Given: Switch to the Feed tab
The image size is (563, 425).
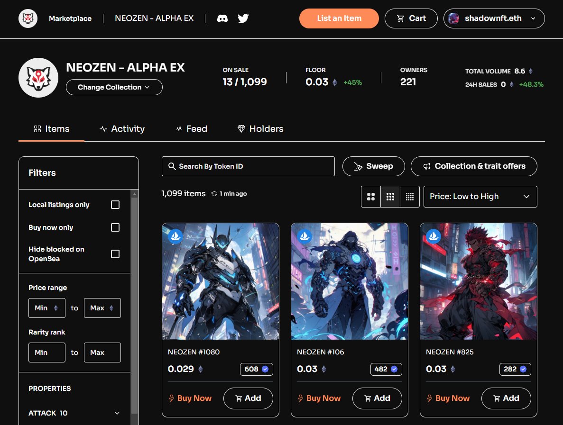Looking at the screenshot, I should point(191,129).
